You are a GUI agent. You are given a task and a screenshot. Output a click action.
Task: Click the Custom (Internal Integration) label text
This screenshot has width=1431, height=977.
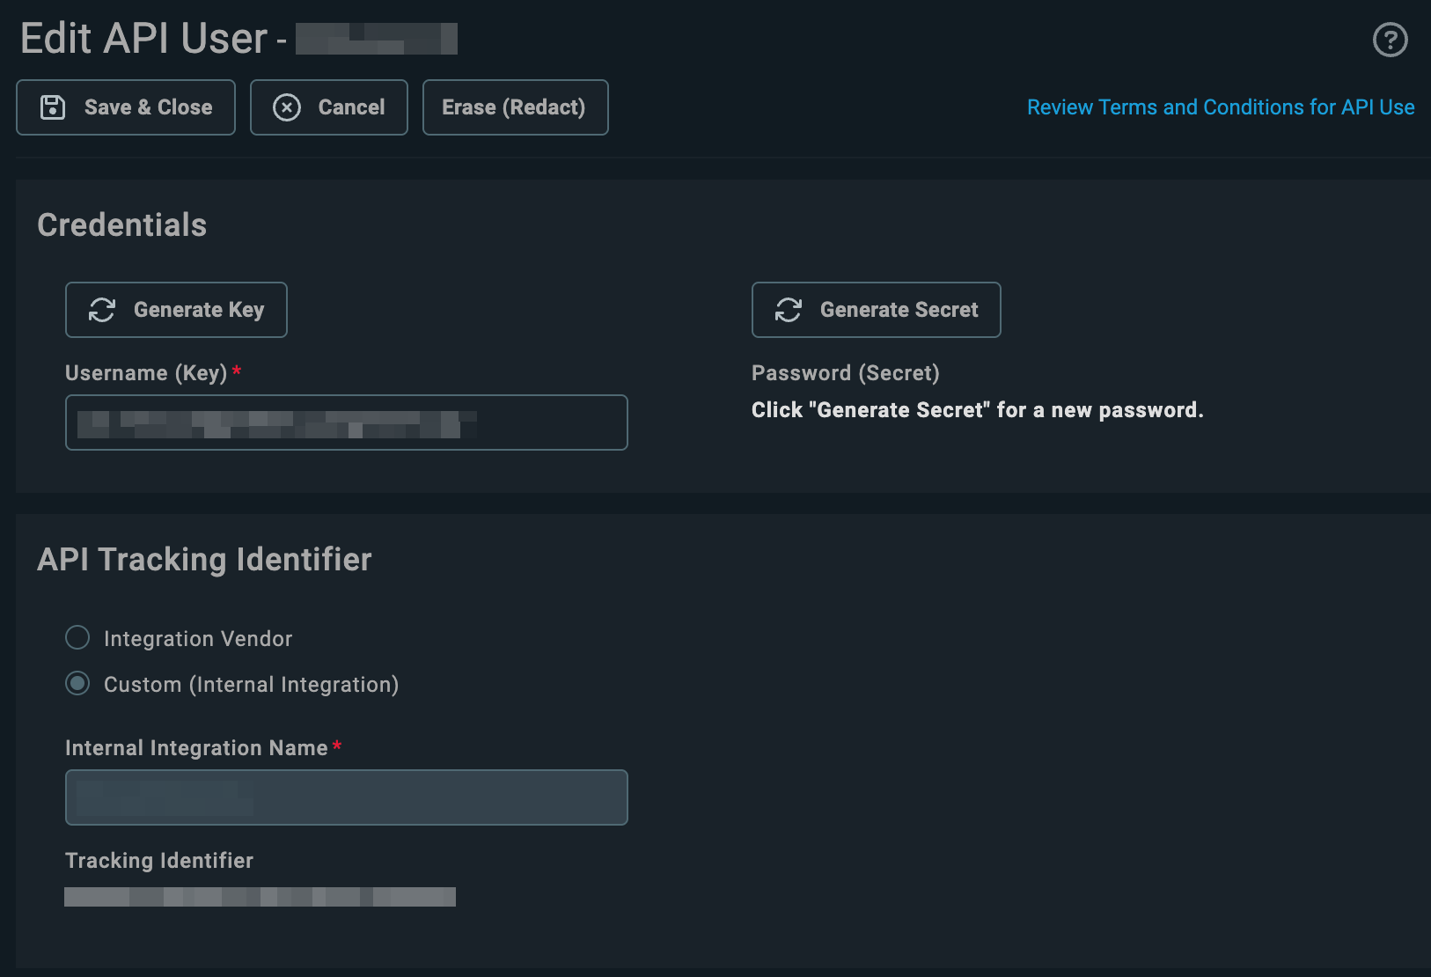252,685
